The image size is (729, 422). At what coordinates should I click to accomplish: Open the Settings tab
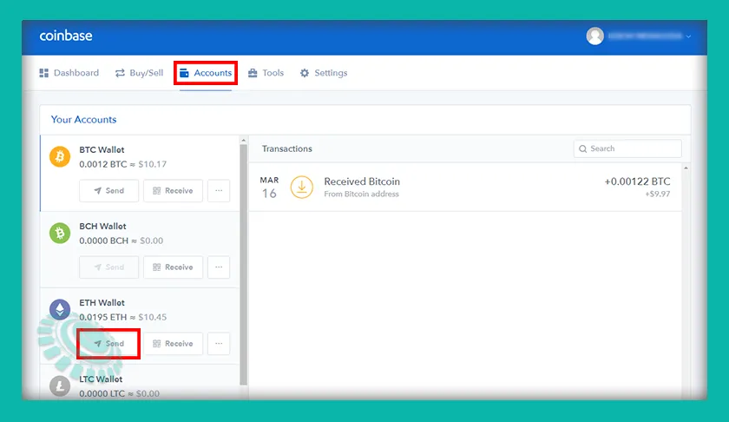tap(324, 73)
